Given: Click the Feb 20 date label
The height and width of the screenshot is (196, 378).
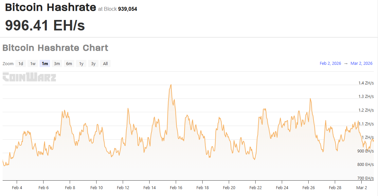Looking at the screenshot, I should pos(229,188).
